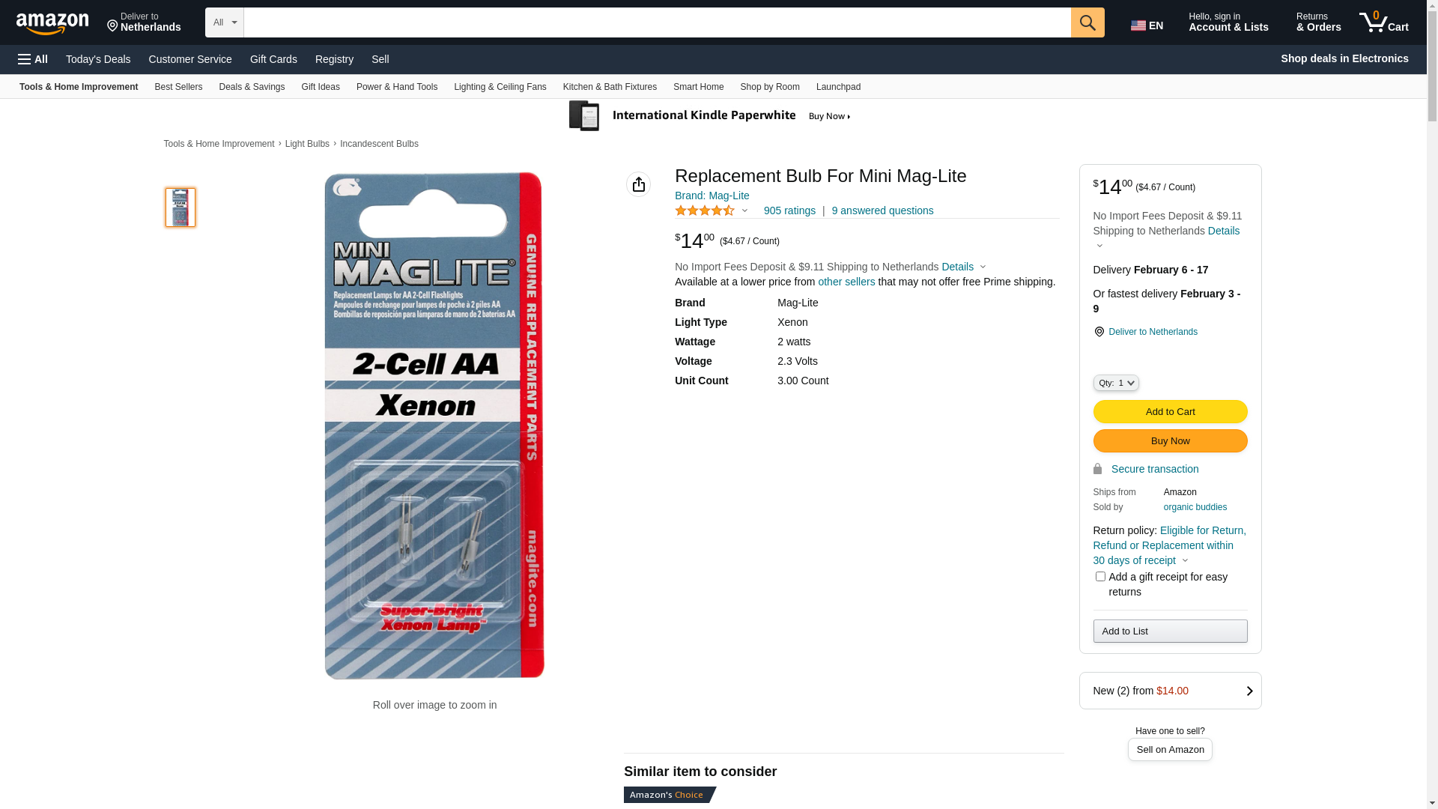
Task: Open the other sellers link
Action: tap(846, 282)
